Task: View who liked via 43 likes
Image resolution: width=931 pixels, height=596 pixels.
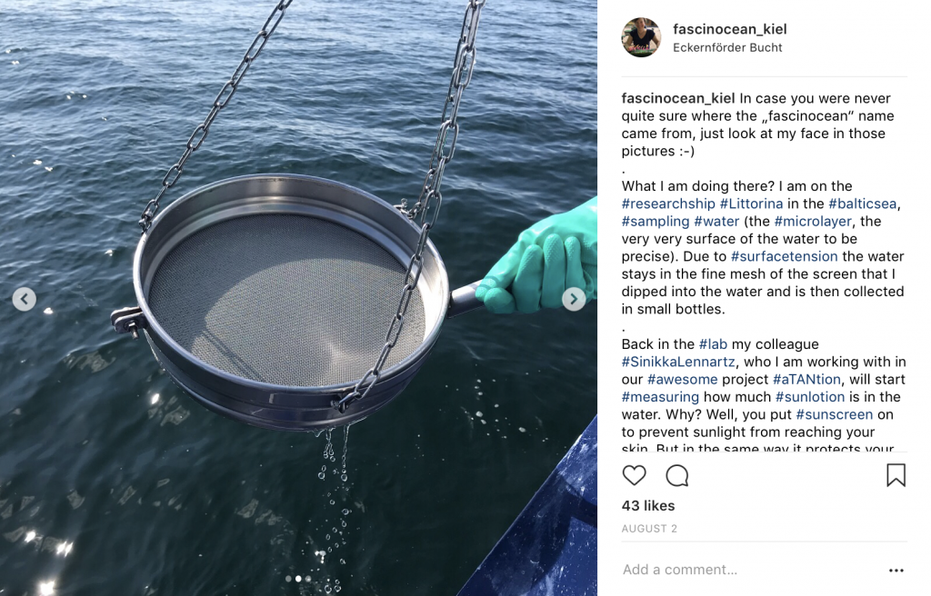Action: (x=647, y=506)
